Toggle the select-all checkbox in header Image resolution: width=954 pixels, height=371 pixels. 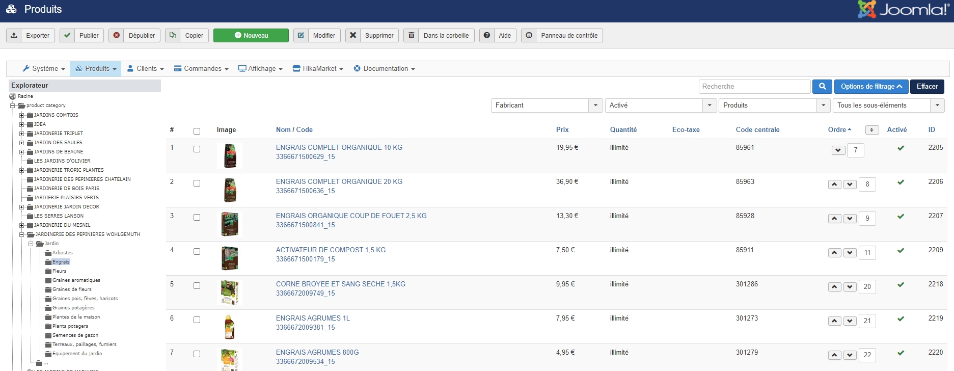coord(197,131)
